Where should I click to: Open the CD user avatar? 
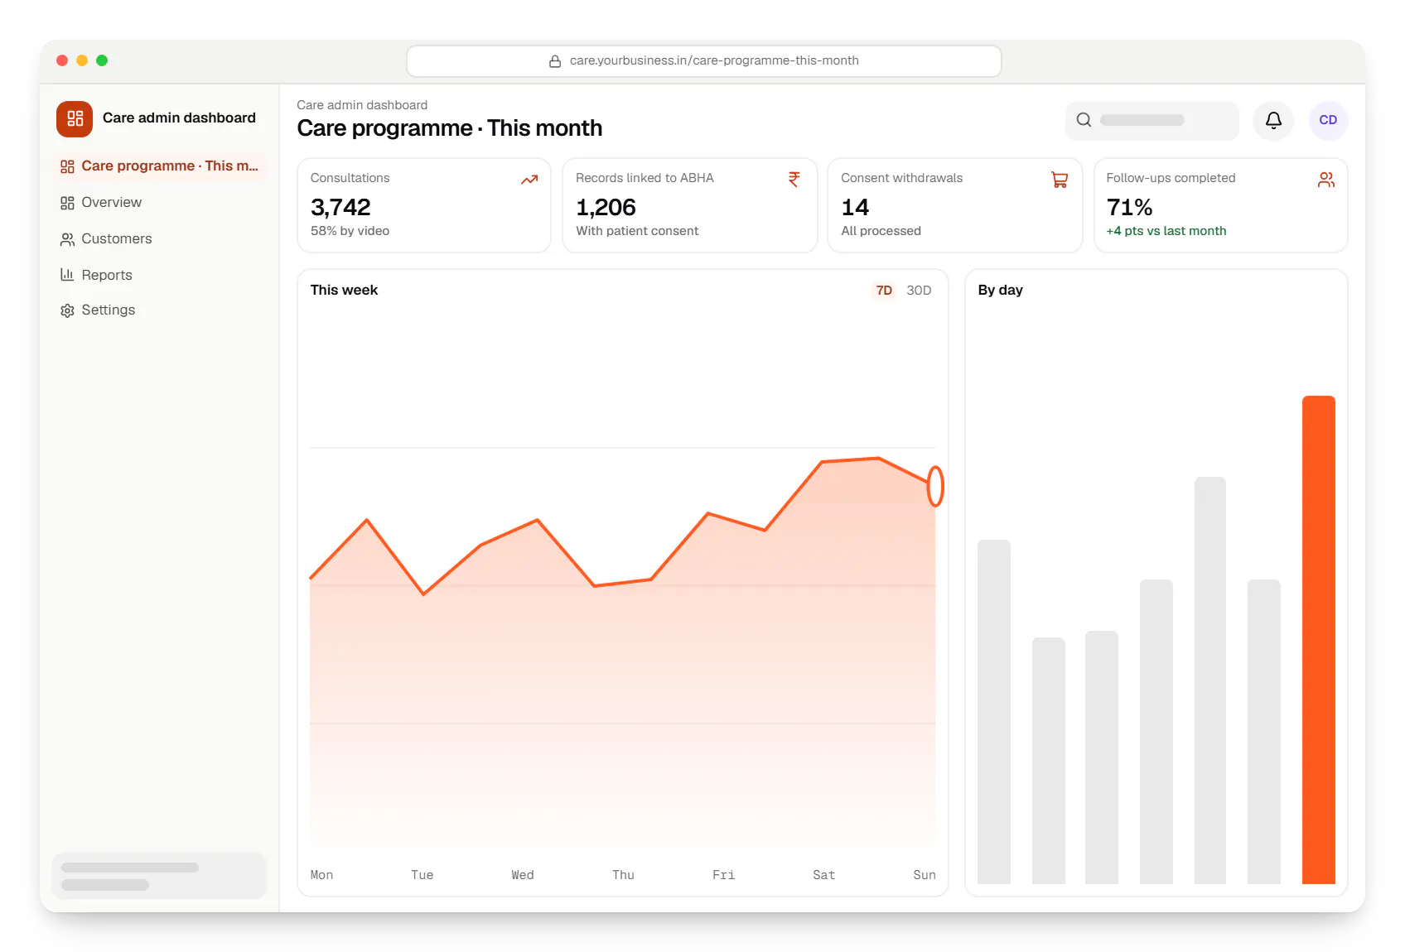[1328, 120]
